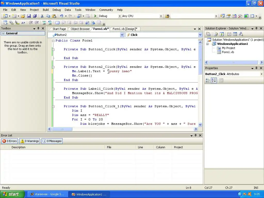Click Uncomment selected lines icon

50,23
